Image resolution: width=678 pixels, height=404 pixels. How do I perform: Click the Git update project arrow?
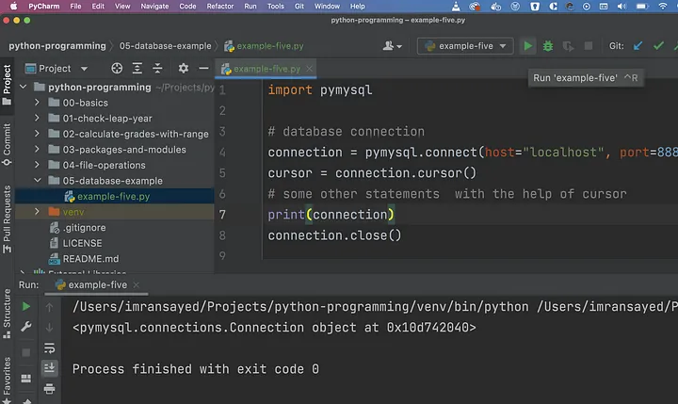click(638, 46)
